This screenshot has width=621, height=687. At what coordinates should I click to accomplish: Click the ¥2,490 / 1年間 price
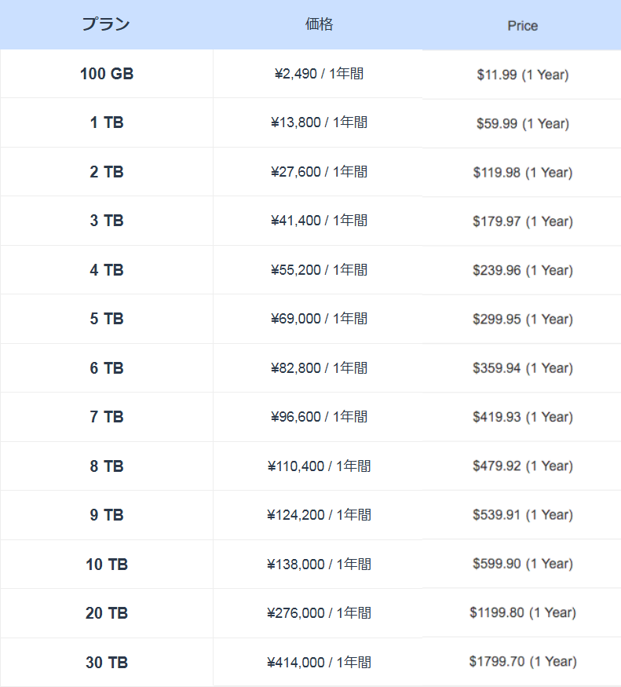point(319,74)
